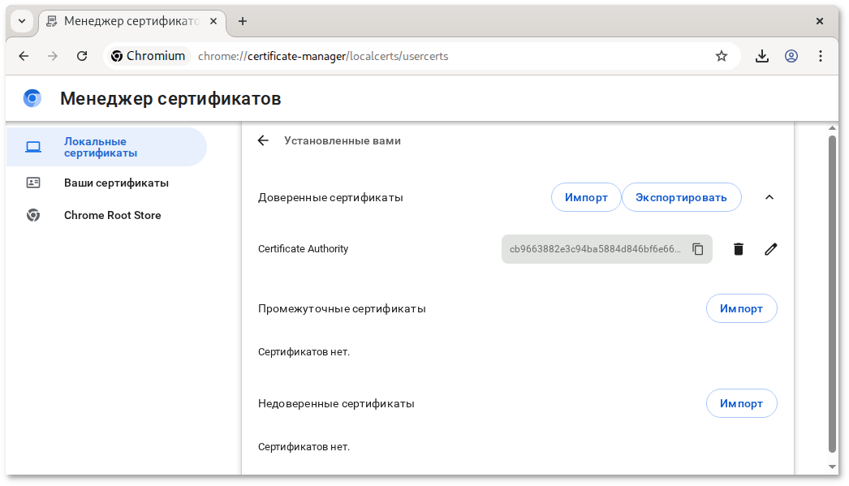Open the tab list chevron

(x=21, y=21)
